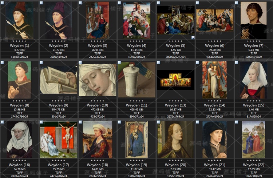273x178 pixels.
Task: Click the small badge icon on Weyden (5) thumbnail
Action: (193, 37)
